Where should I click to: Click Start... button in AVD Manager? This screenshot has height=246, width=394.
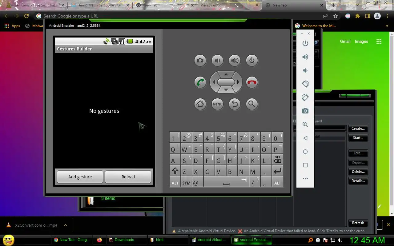(x=358, y=138)
